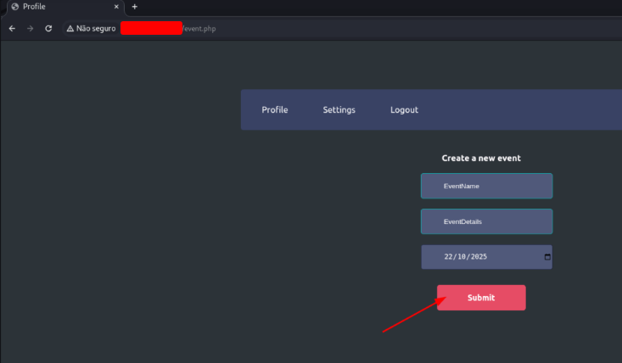Click the browser forward arrow
622x363 pixels.
point(31,28)
